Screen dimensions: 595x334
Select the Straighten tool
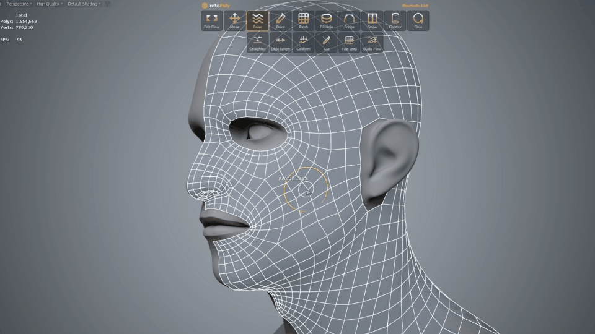258,43
